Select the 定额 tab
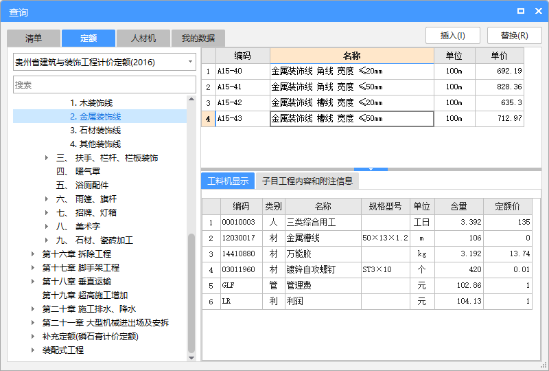Image resolution: width=549 pixels, height=371 pixels. (x=89, y=38)
